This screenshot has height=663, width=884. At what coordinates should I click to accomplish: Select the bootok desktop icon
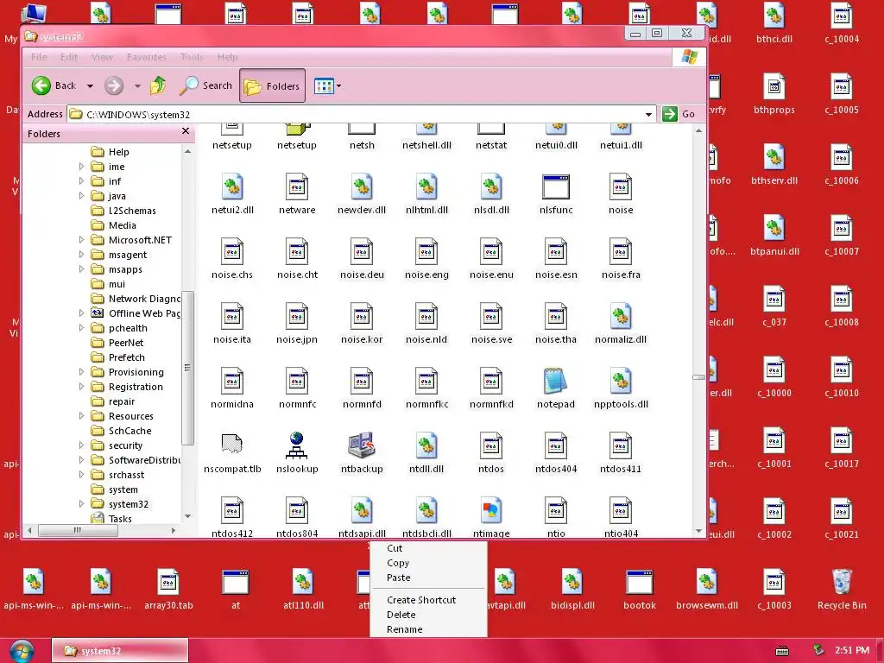640,583
